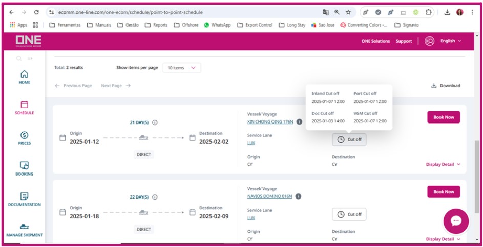The image size is (483, 247).
Task: Click the translate page icon in address bar
Action: point(326,12)
